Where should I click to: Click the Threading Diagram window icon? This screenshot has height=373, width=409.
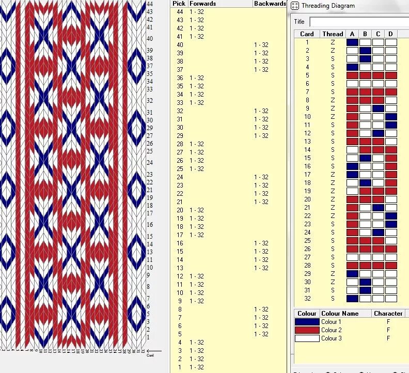coord(295,6)
